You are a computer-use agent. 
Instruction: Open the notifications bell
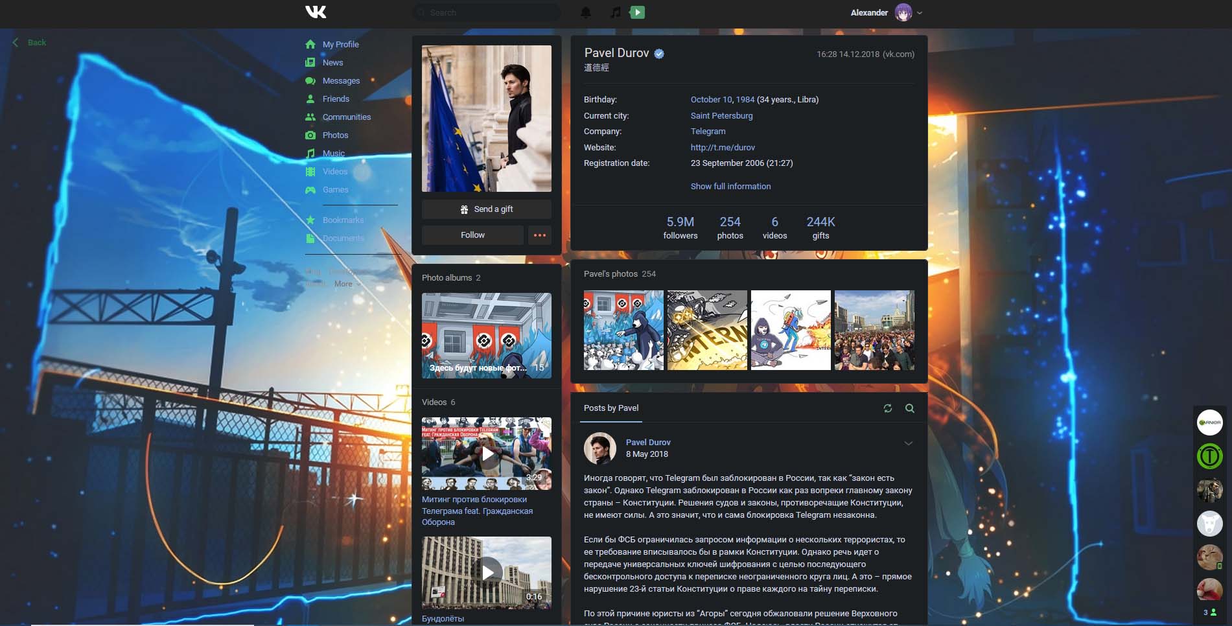(x=585, y=12)
